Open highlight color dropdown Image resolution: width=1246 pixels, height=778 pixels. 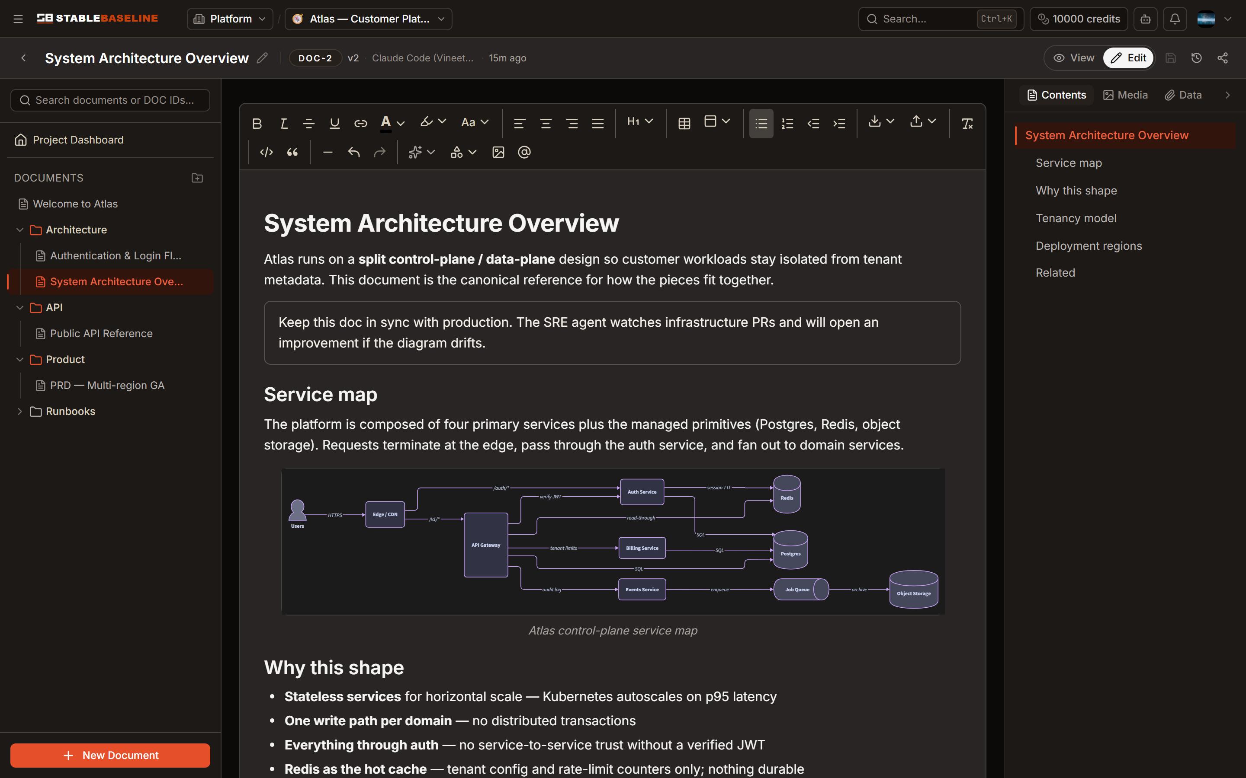433,122
